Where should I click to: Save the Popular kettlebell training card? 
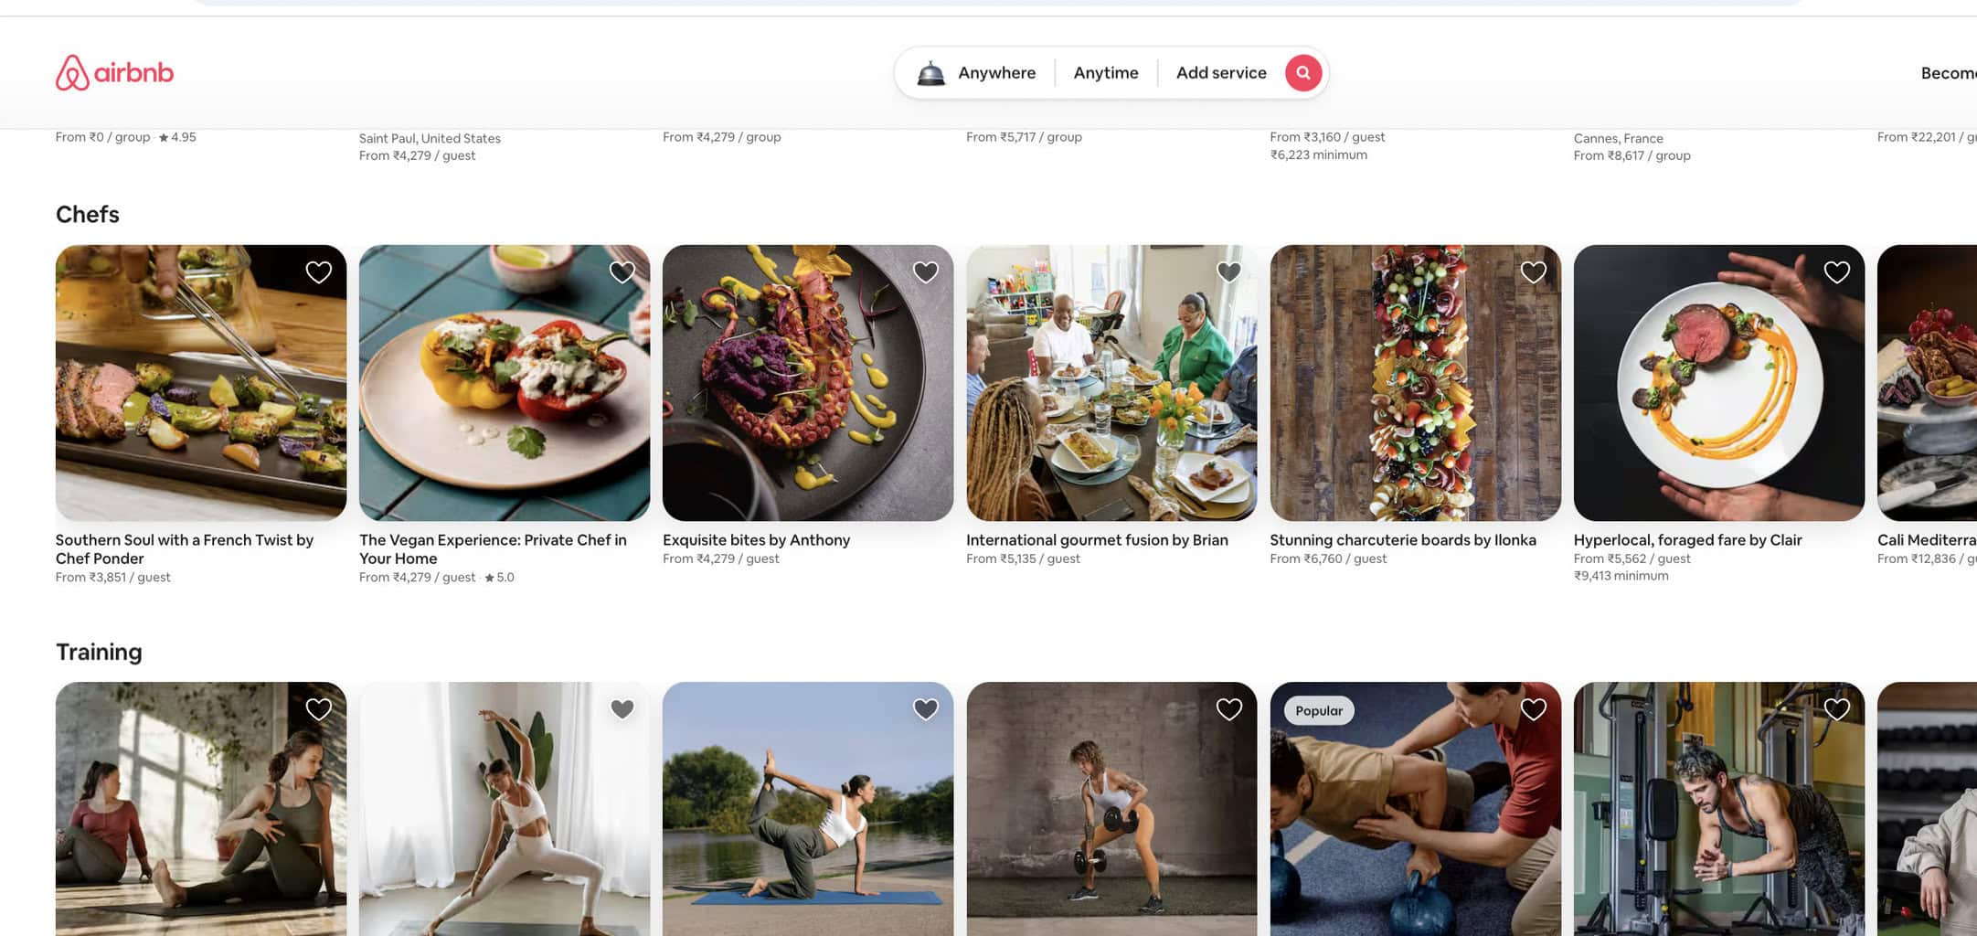(1533, 709)
